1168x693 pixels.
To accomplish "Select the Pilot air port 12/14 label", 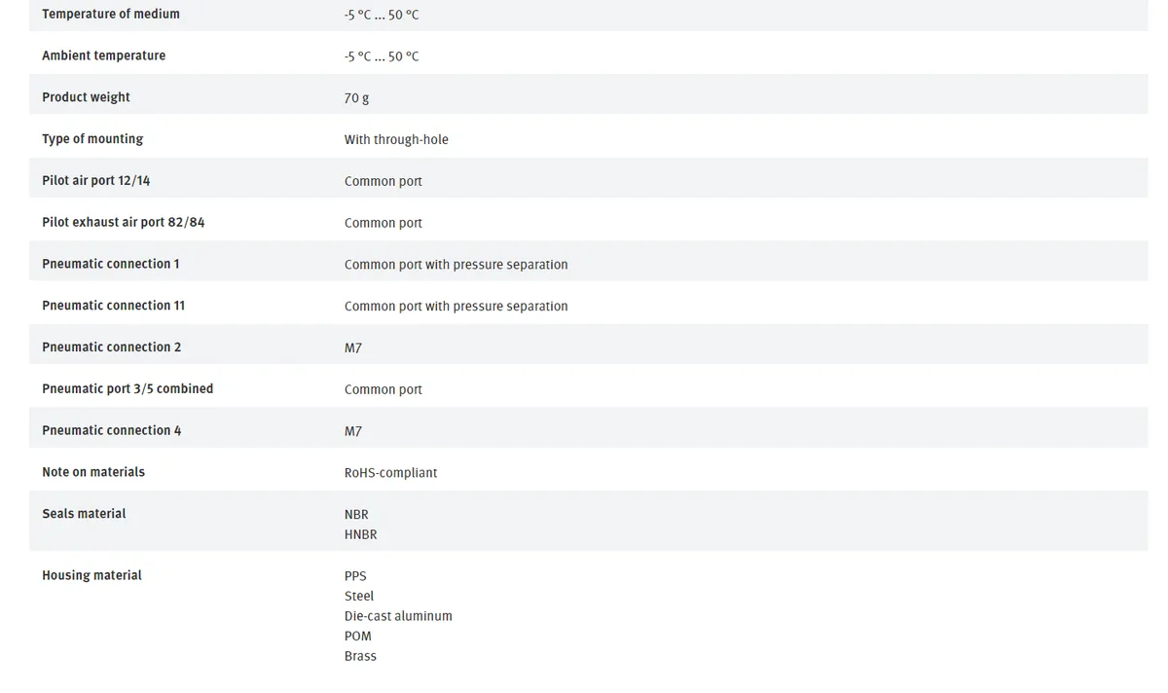I will pos(96,180).
